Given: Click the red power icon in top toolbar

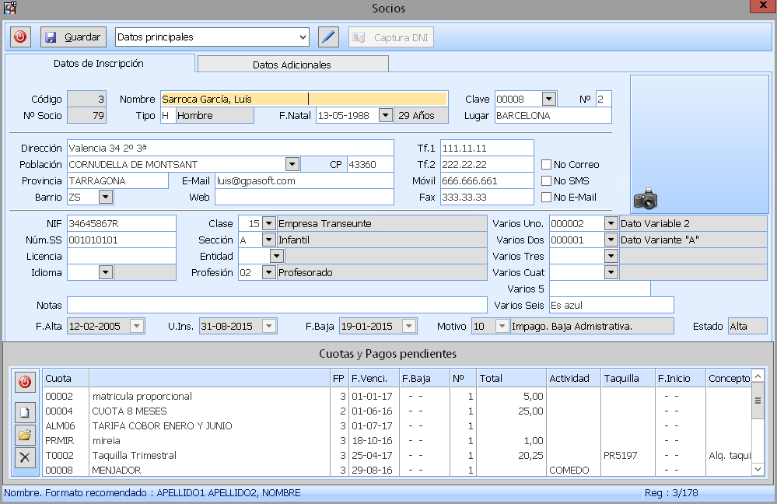Looking at the screenshot, I should (20, 37).
